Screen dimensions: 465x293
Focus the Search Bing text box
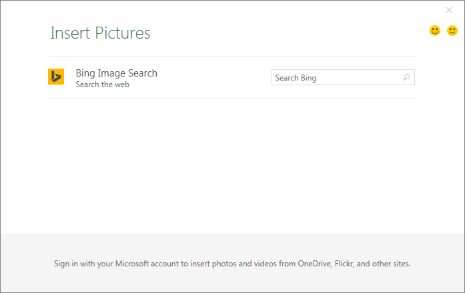pos(337,78)
